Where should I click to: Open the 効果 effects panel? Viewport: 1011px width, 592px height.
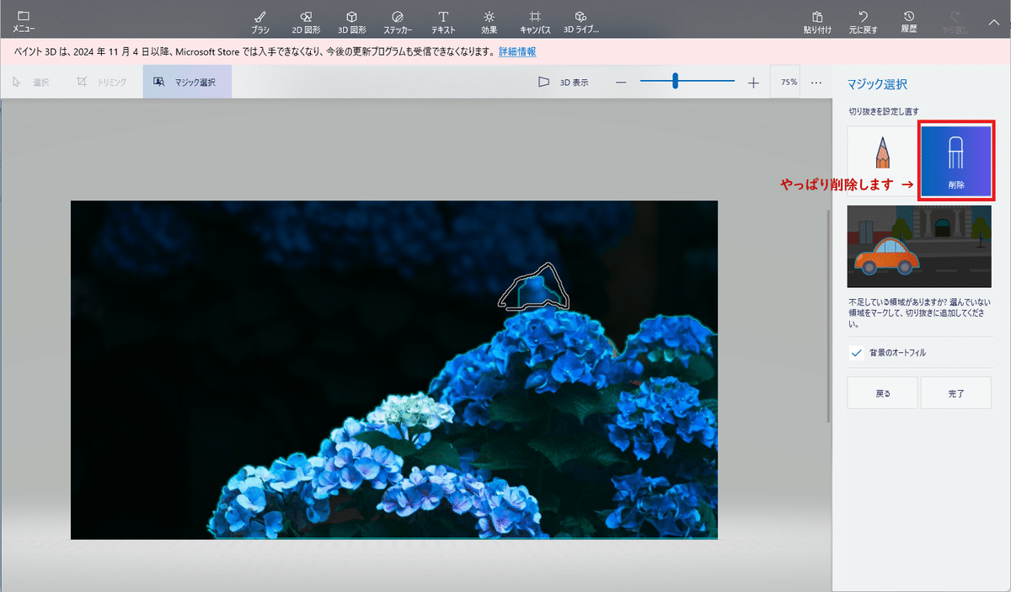pos(489,21)
